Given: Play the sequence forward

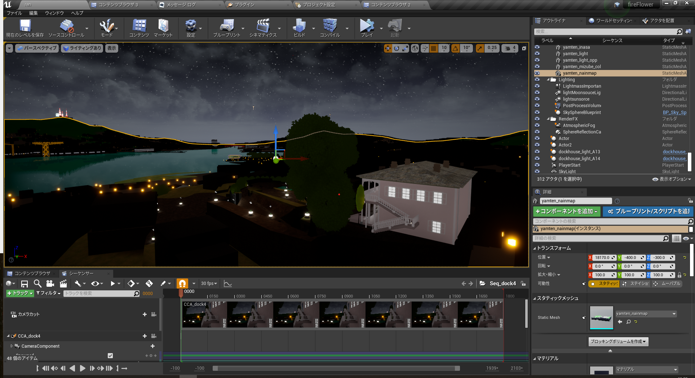Looking at the screenshot, I should 83,368.
